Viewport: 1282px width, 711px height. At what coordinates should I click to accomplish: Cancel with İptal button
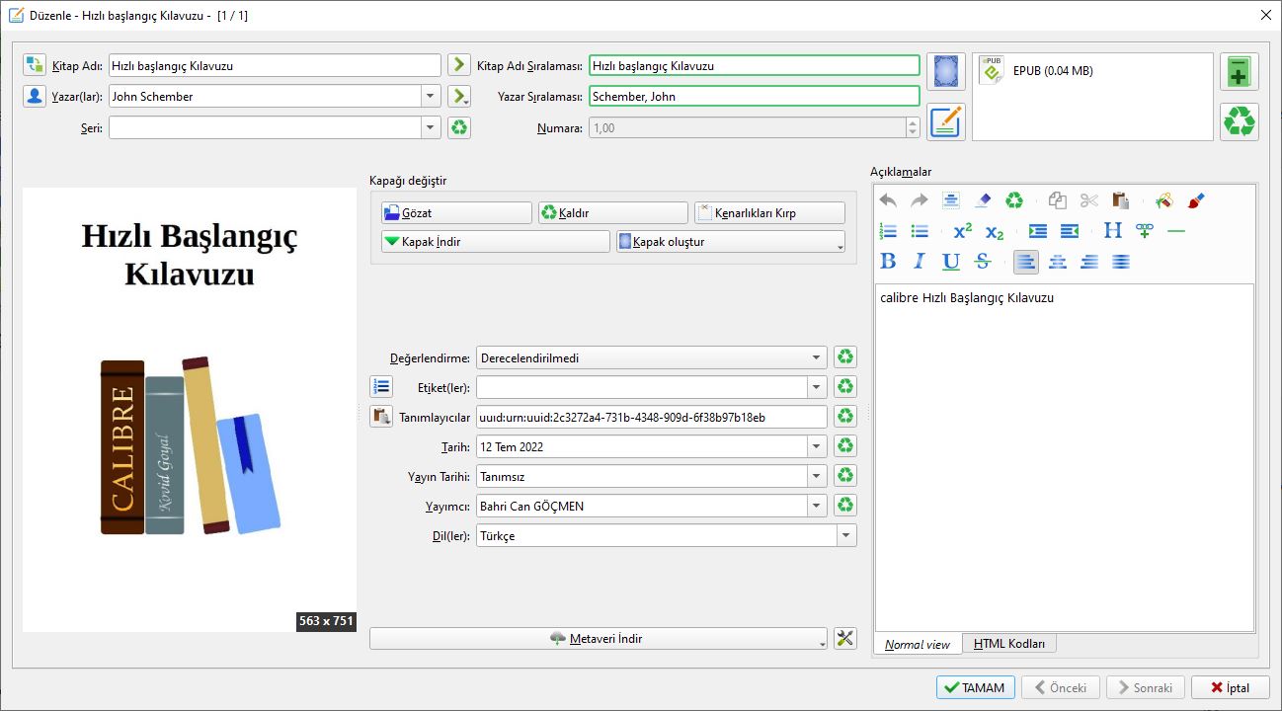coord(1229,688)
